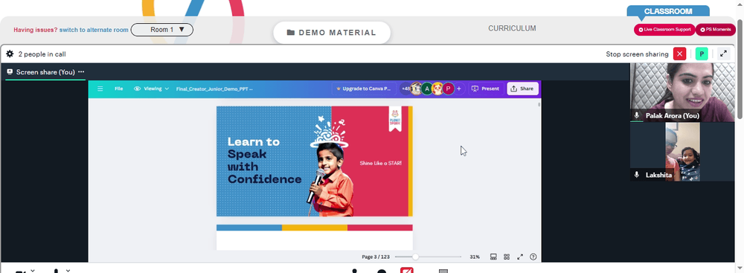
Task: Click the green P participant badge
Action: (x=702, y=54)
